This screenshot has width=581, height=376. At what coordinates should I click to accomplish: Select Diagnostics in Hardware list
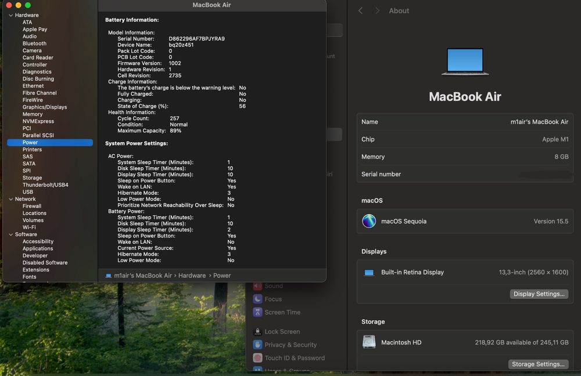click(x=37, y=72)
